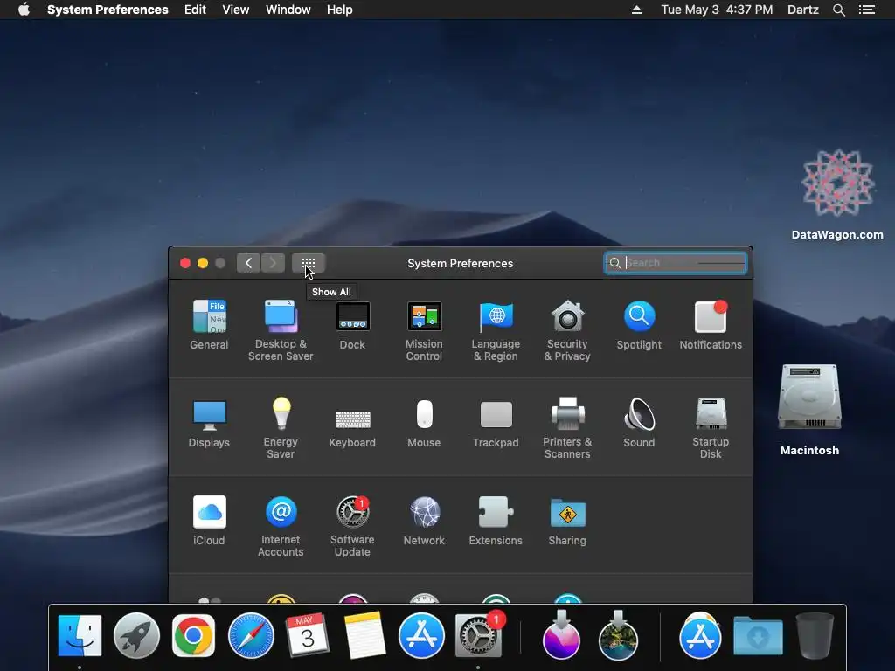The width and height of the screenshot is (895, 671).
Task: Open the Extensions preferences pane
Action: pos(496,521)
